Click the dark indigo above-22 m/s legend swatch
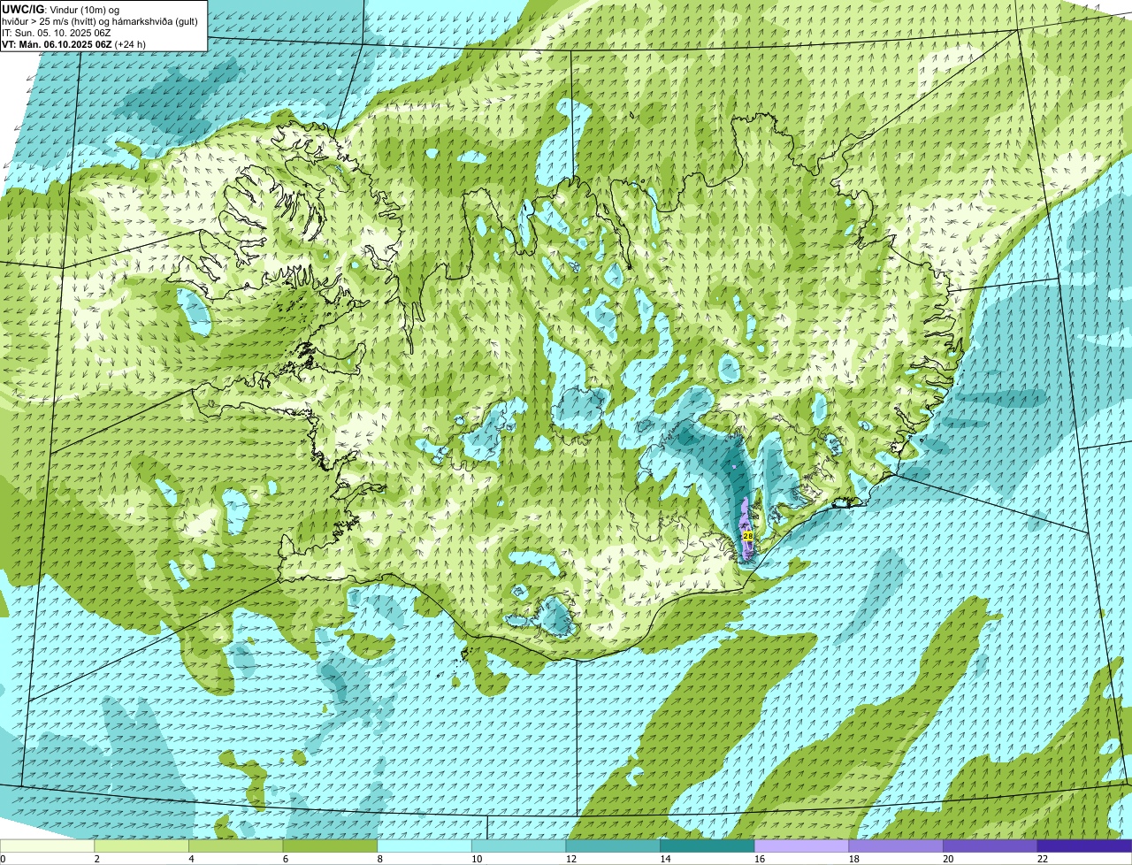This screenshot has height=865, width=1132. click(1084, 846)
